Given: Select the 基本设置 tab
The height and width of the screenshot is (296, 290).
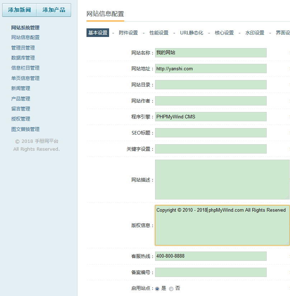Looking at the screenshot, I should click(98, 33).
